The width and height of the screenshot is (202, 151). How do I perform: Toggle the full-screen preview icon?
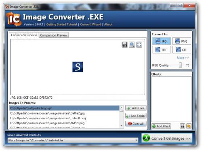[x=139, y=45]
